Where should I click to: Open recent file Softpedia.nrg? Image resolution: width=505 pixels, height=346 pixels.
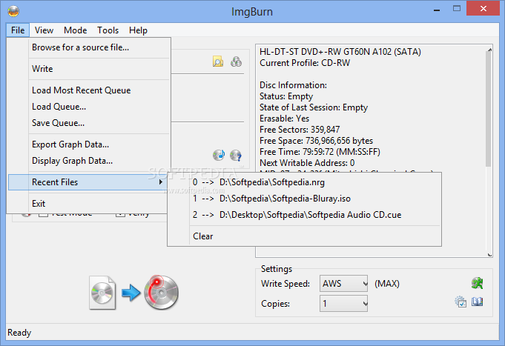tap(304, 182)
